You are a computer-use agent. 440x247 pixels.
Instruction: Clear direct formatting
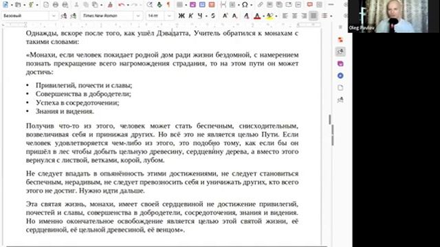coord(246,16)
